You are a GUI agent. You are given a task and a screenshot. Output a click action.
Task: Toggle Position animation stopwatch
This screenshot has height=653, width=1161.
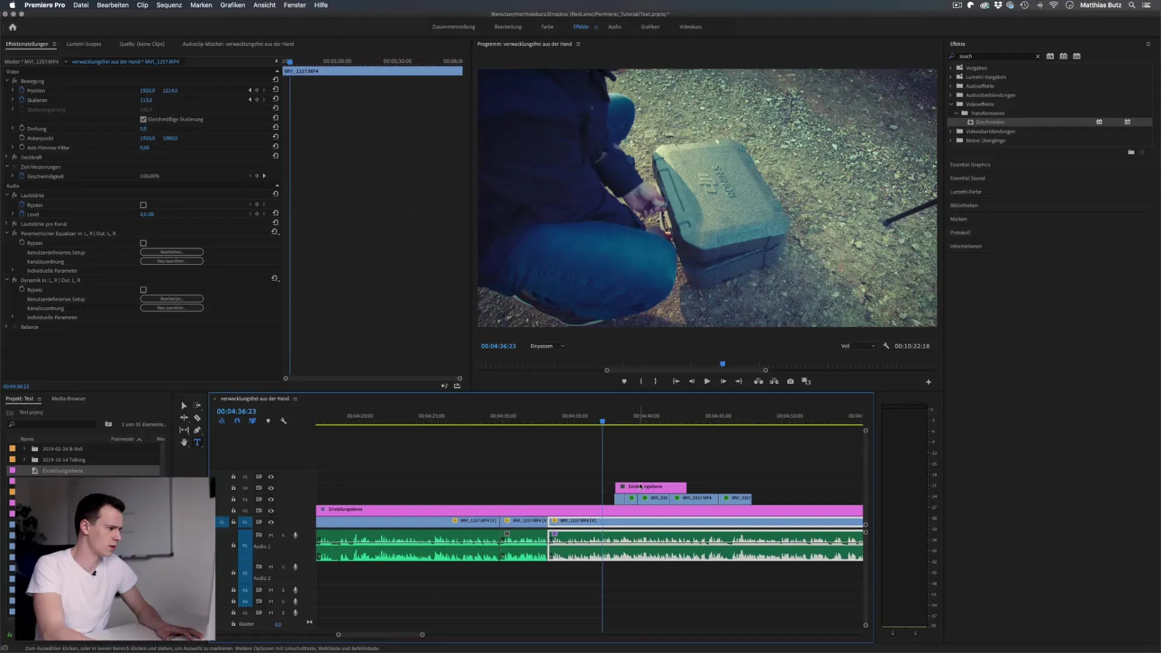tap(22, 90)
